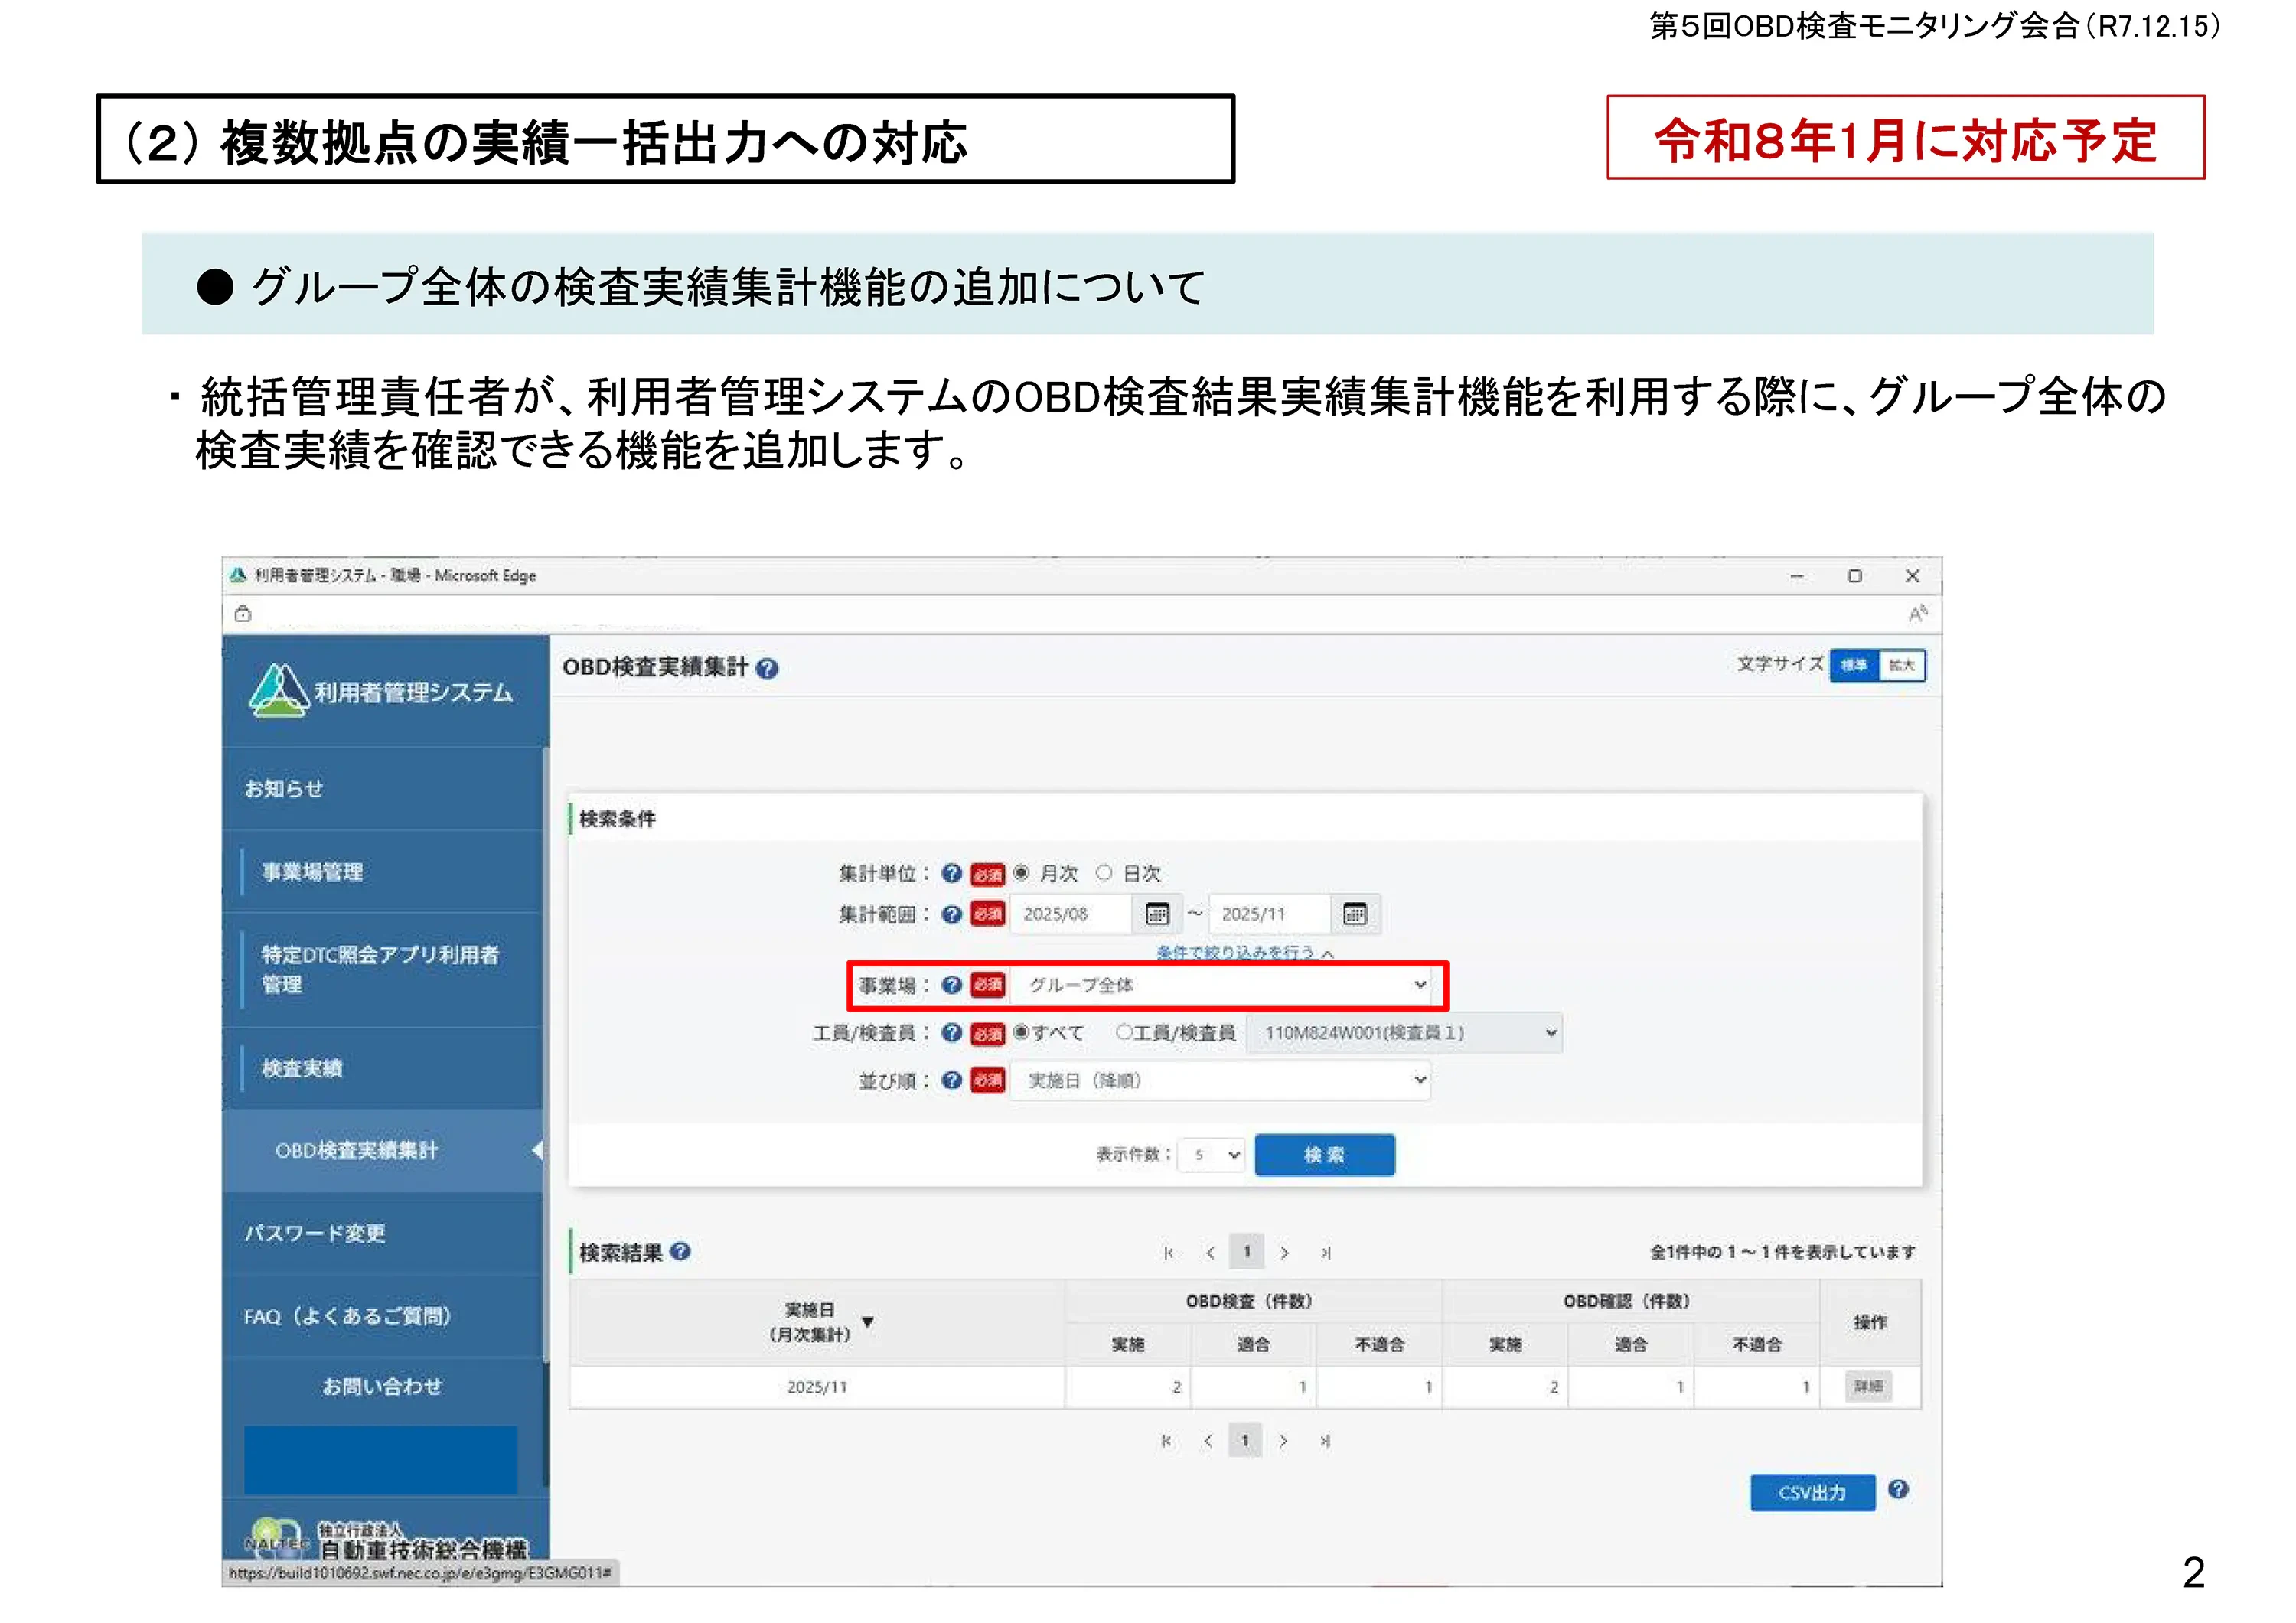Click help icon next to 検索結果 heading
Screen dimensions: 2296x1623
click(x=681, y=1251)
